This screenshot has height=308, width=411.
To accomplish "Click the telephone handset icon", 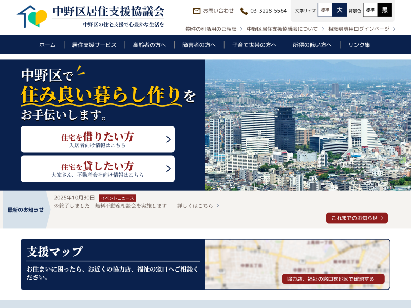I will point(244,11).
